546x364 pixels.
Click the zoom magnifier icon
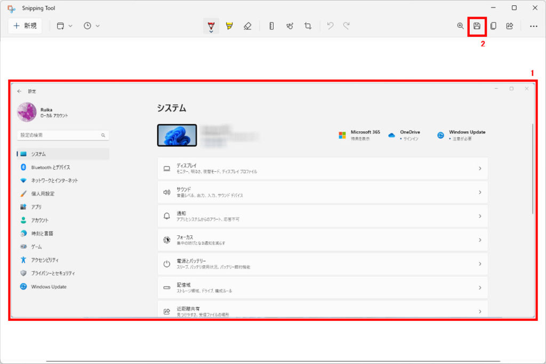tap(460, 26)
